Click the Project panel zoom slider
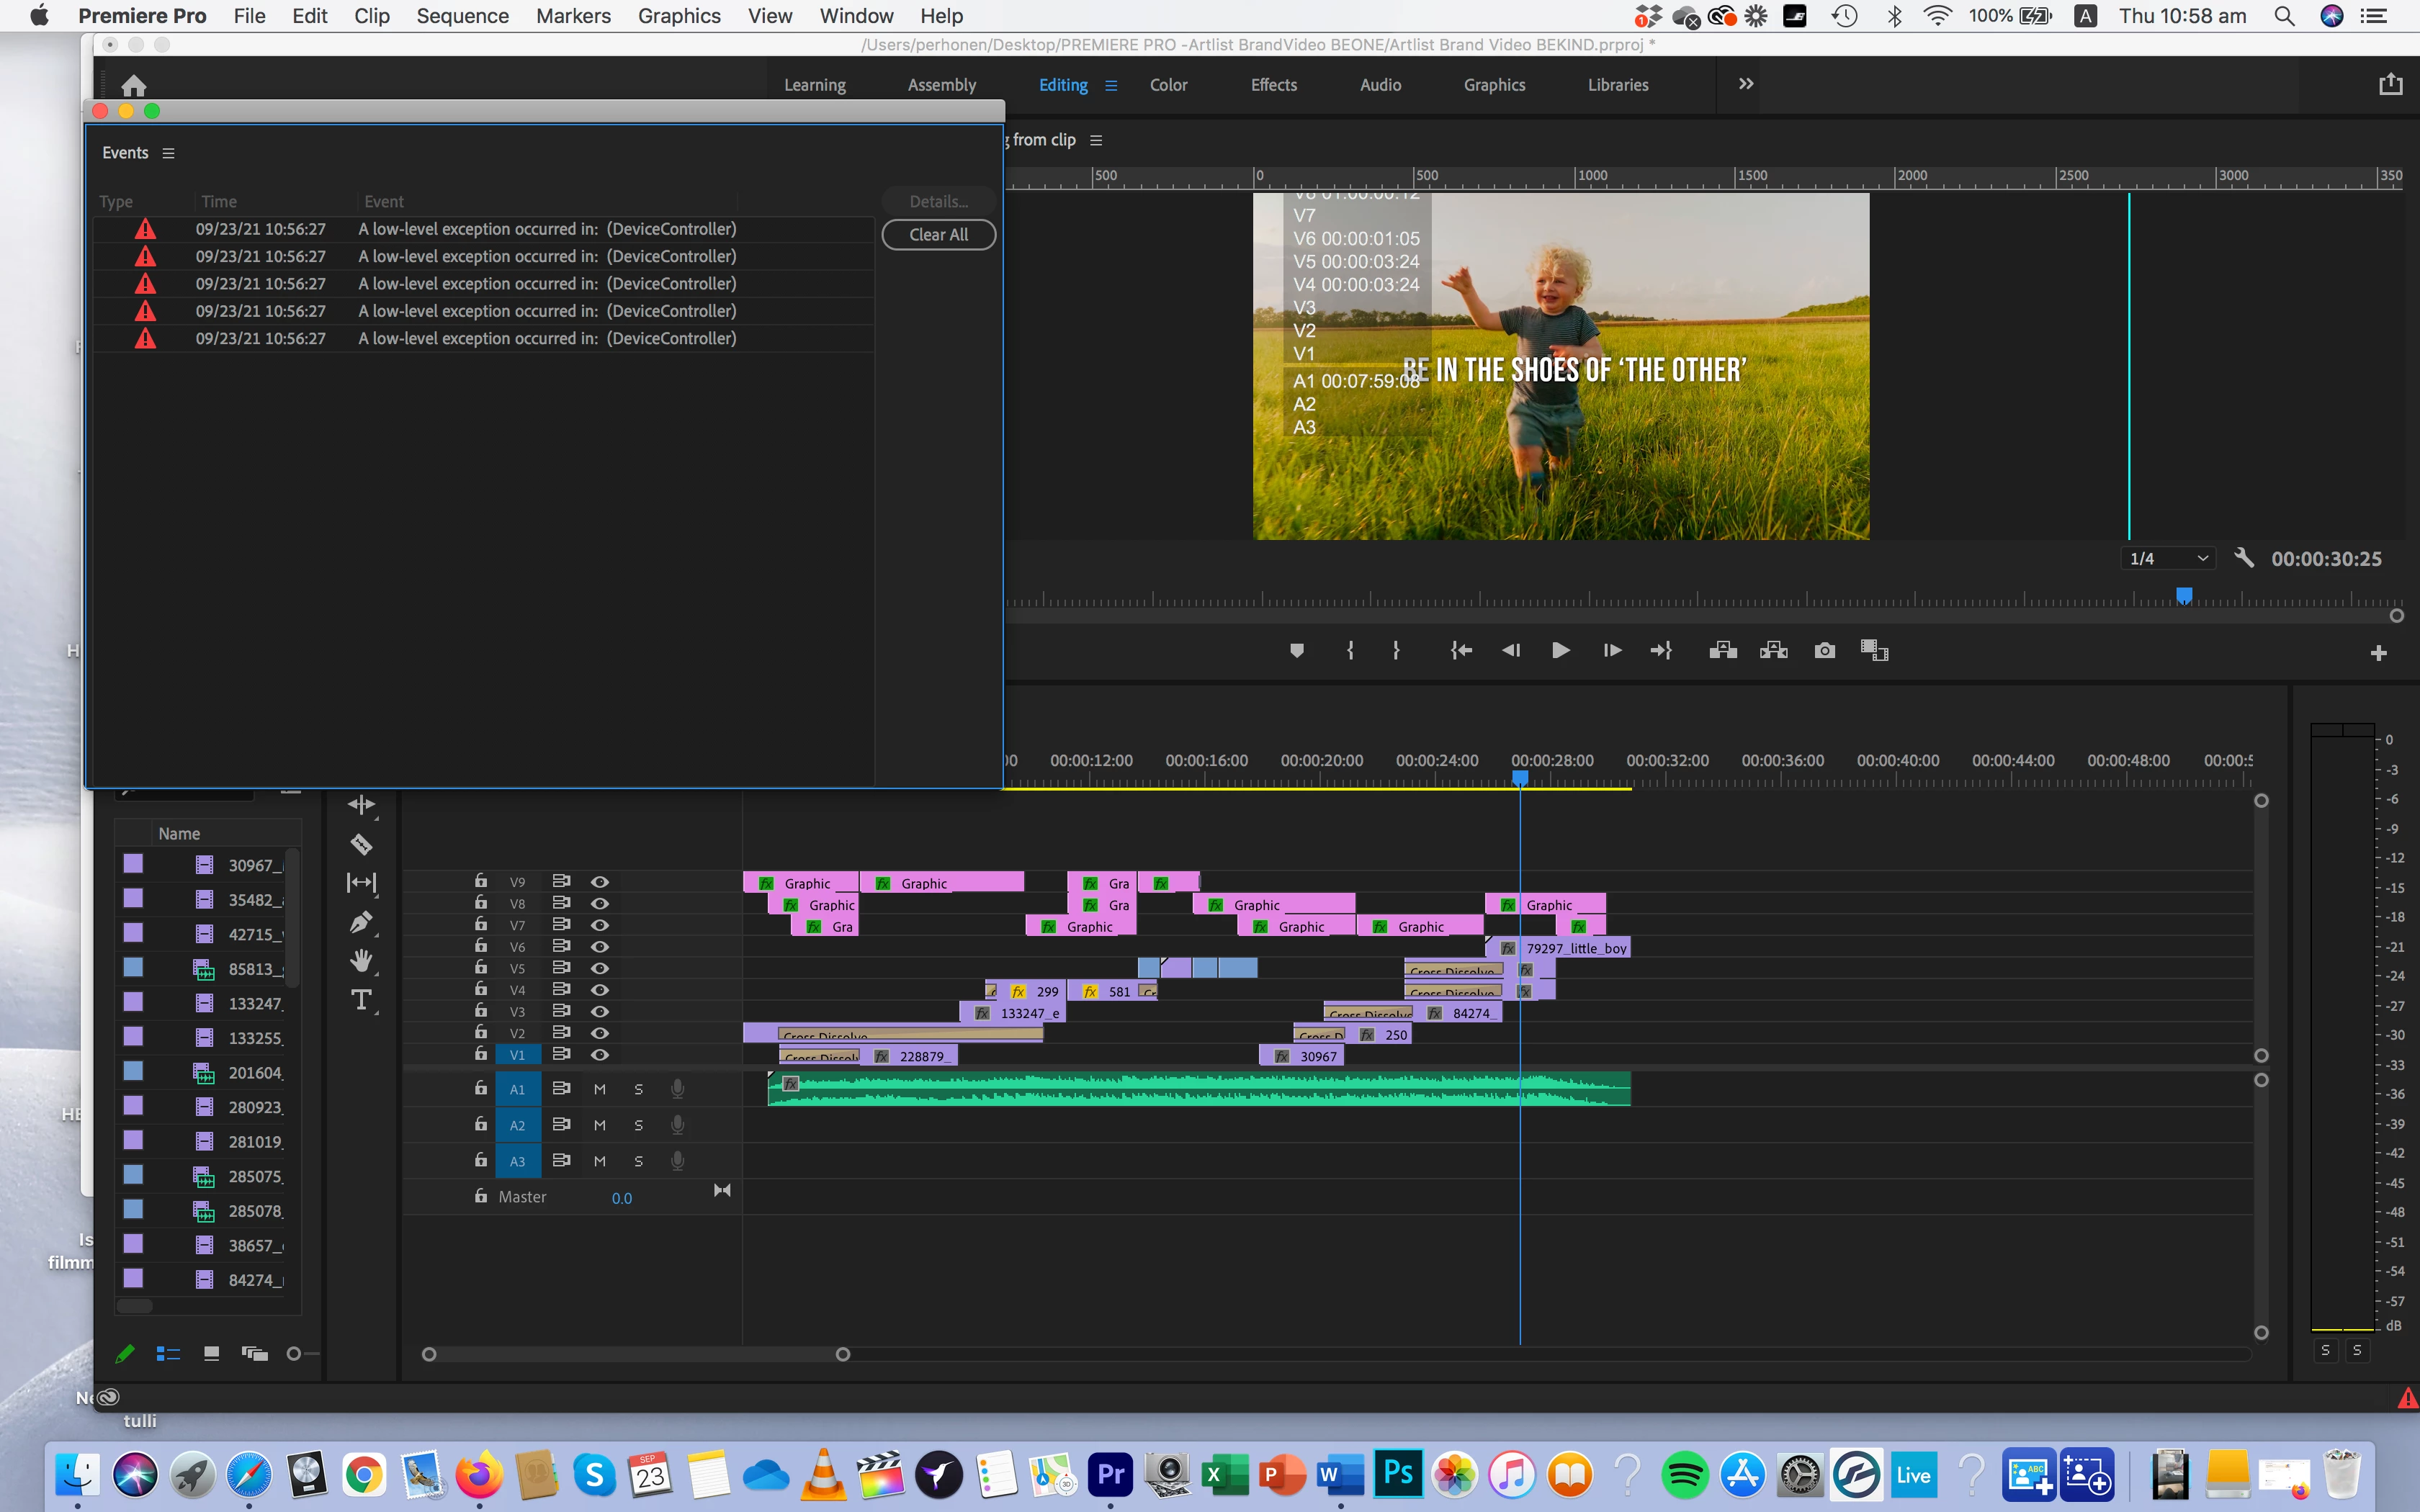The height and width of the screenshot is (1512, 2420). click(x=294, y=1353)
